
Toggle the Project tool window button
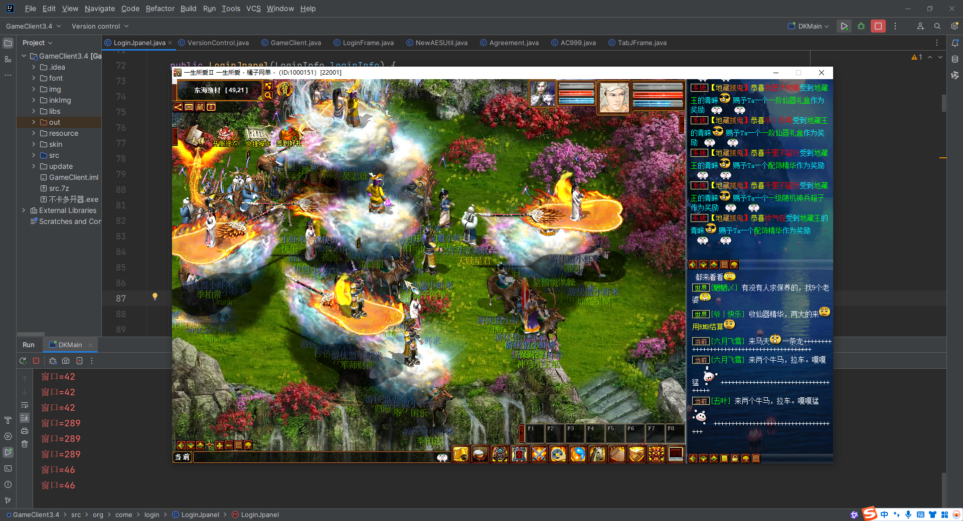point(8,43)
